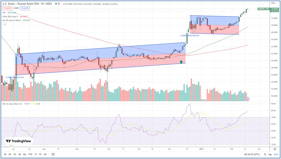Click the TradingView logo

18,141
